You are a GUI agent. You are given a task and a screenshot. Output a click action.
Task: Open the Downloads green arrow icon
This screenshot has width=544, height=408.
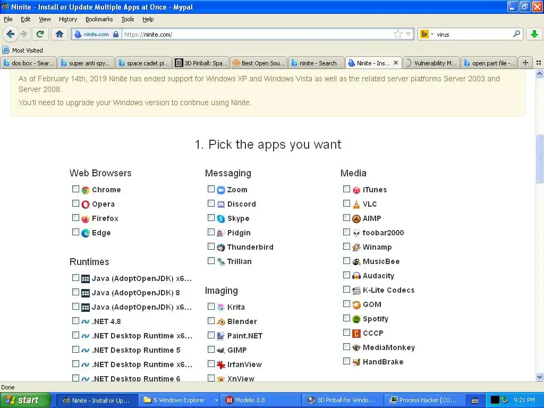534,34
